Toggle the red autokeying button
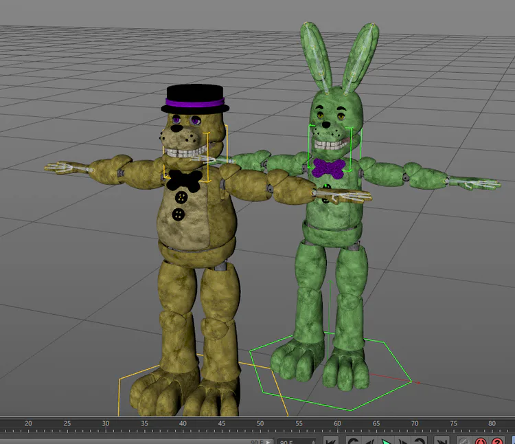The width and height of the screenshot is (515, 444). click(481, 441)
